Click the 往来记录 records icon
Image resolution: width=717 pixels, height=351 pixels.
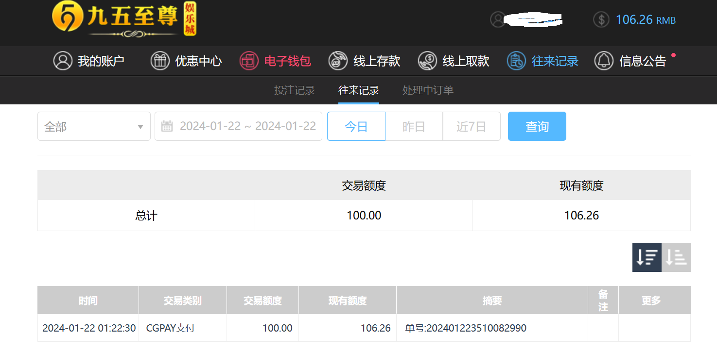click(x=516, y=61)
